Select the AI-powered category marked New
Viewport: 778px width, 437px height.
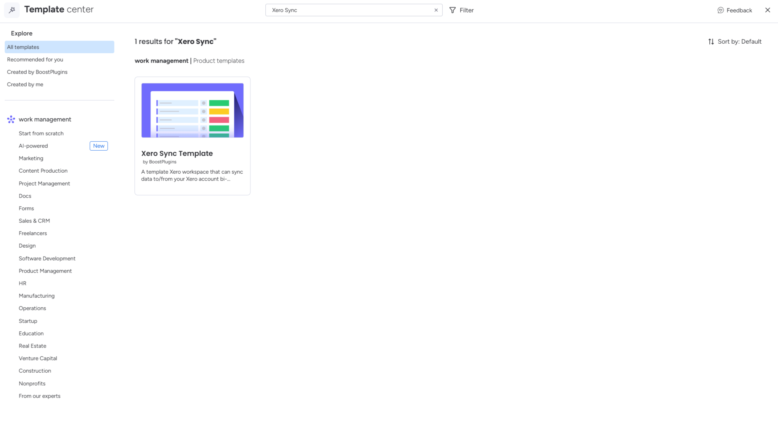click(33, 146)
